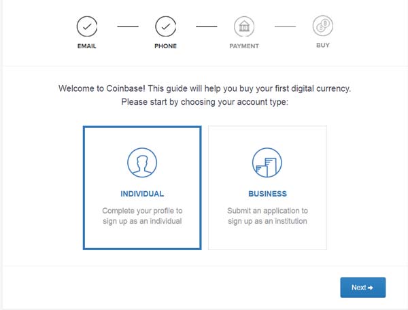This screenshot has height=310, width=408.
Task: Click the Email step checkmark icon
Action: pyautogui.click(x=86, y=27)
